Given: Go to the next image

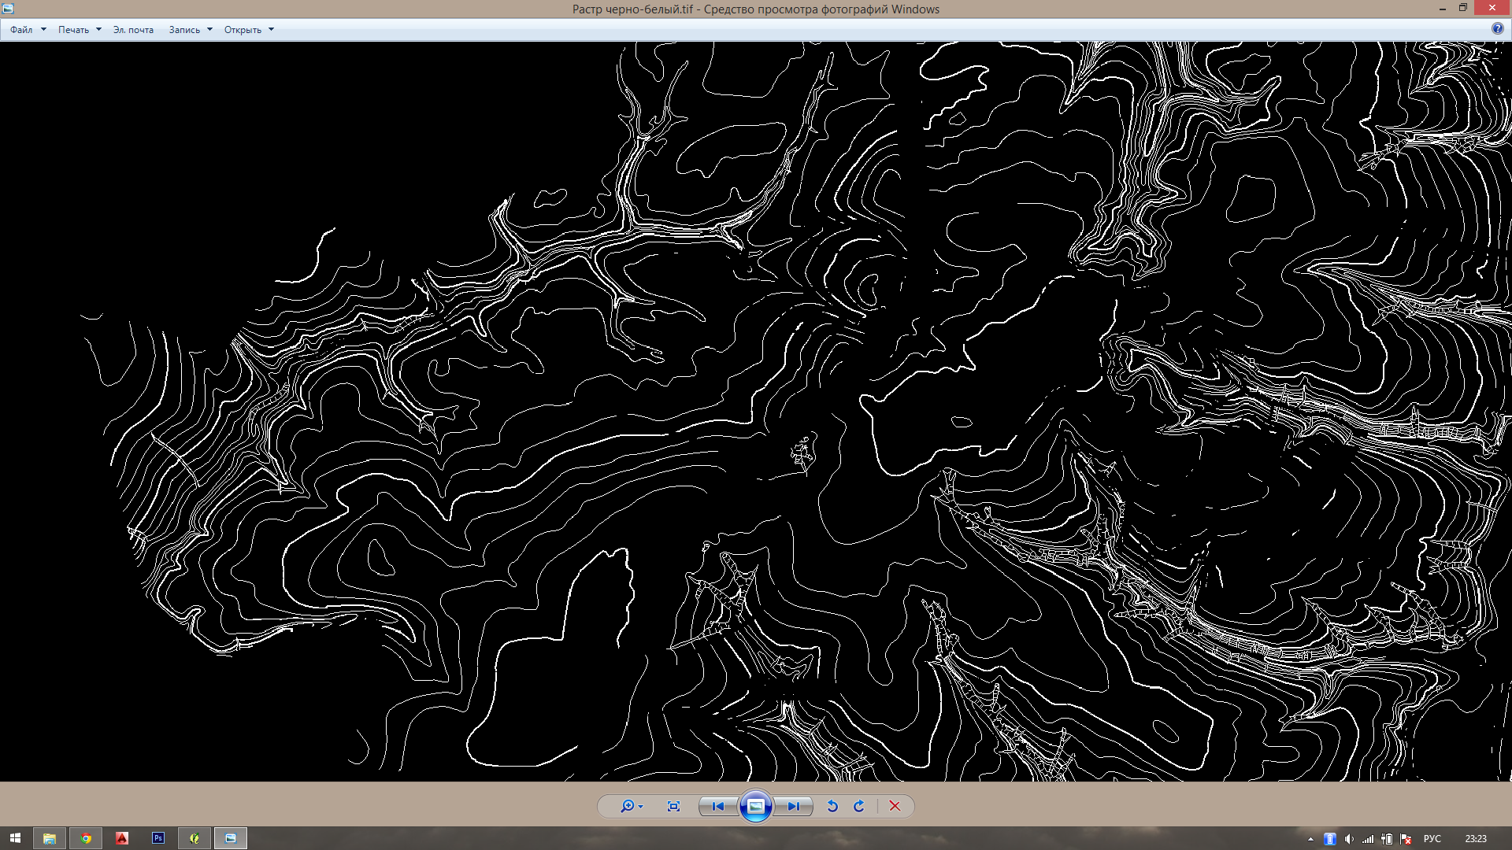Looking at the screenshot, I should coord(794,806).
